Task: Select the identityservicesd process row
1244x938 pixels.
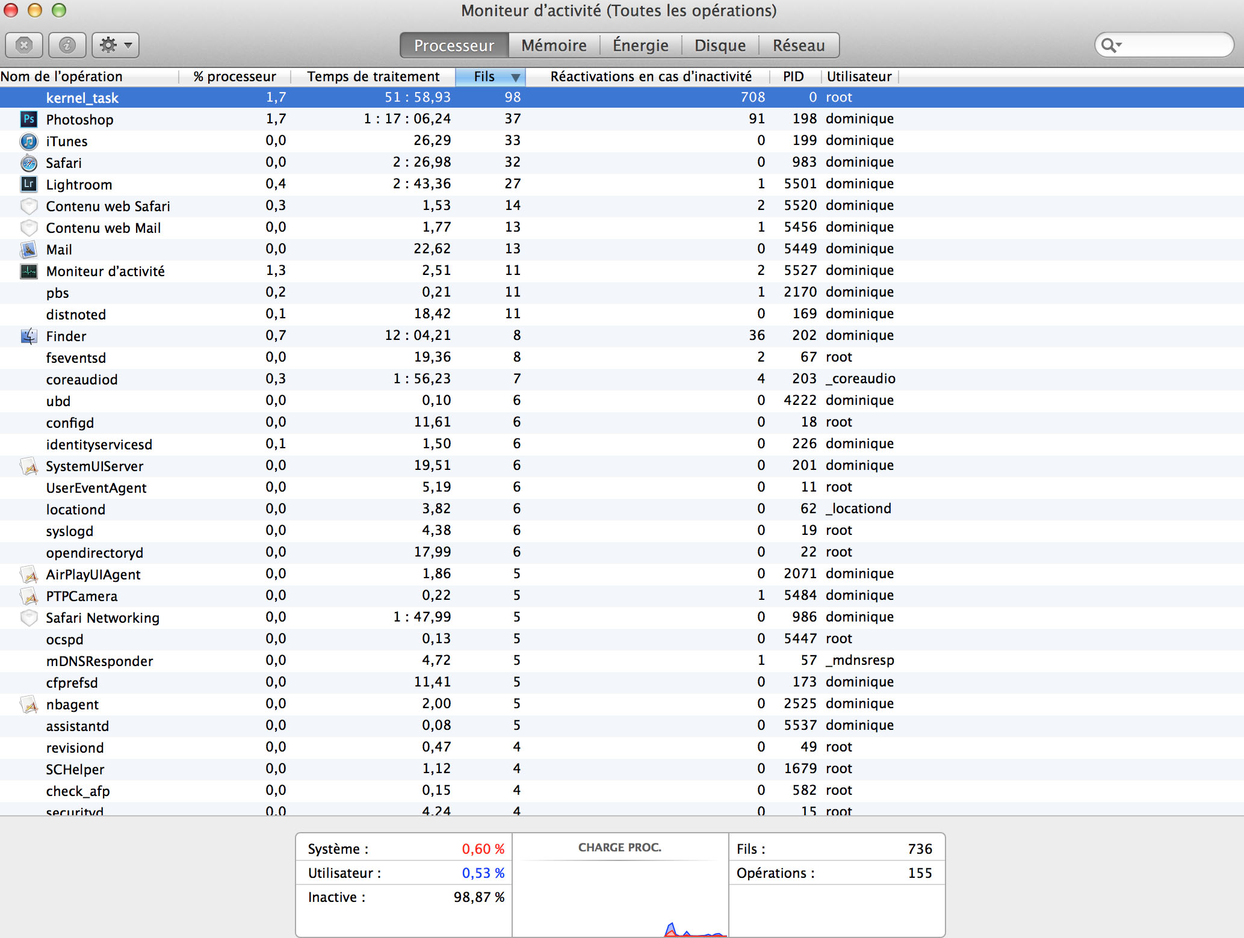Action: [622, 444]
